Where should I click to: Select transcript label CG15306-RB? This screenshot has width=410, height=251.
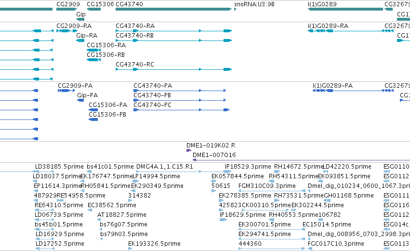[x=106, y=55]
